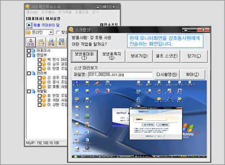Image resolution: width=225 pixels, height=165 pixels.
Task: Enlarge preview with 확대(Z) button
Action: tap(192, 74)
